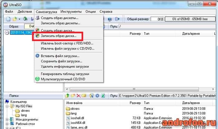
Task: Expand the Мои документы tree node
Action: click(7, 120)
